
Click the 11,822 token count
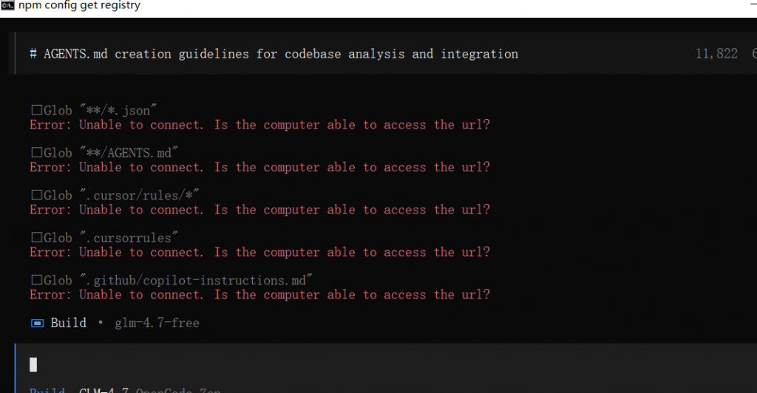click(716, 54)
